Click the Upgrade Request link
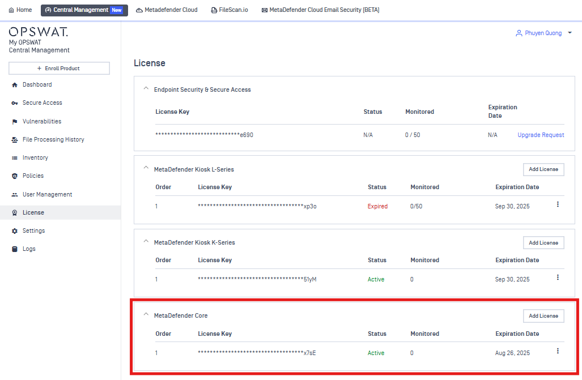 pos(541,135)
